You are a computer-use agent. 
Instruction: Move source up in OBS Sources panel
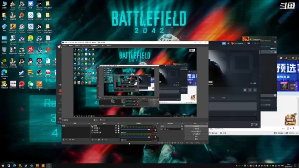click(102, 140)
